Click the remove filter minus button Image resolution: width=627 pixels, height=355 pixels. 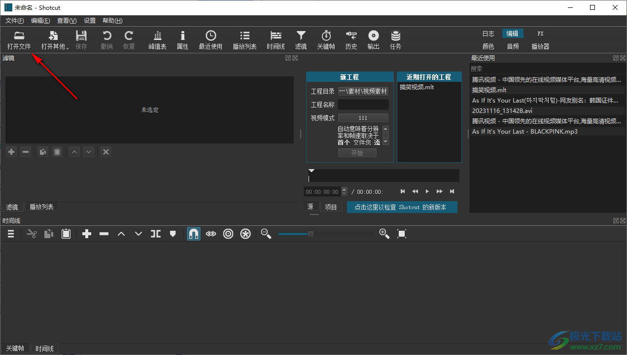pyautogui.click(x=26, y=152)
